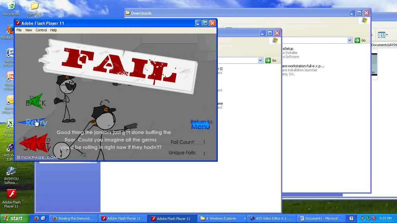This screenshot has width=397, height=223.
Task: Click the Stickpage.com link in the game
Action: pyautogui.click(x=37, y=157)
